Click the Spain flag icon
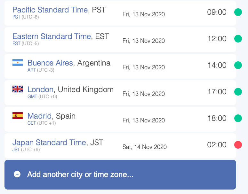248x194 pixels. (18, 115)
